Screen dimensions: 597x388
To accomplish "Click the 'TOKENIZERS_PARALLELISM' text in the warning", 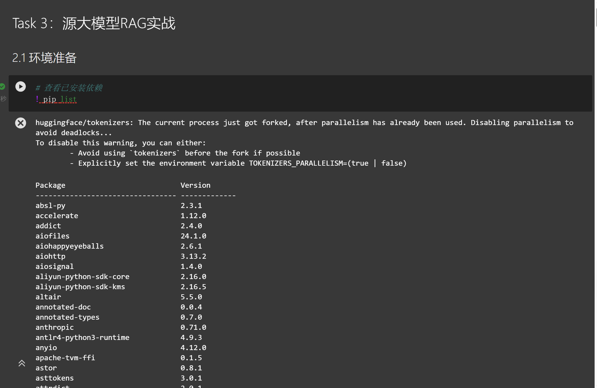I will pyautogui.click(x=296, y=163).
